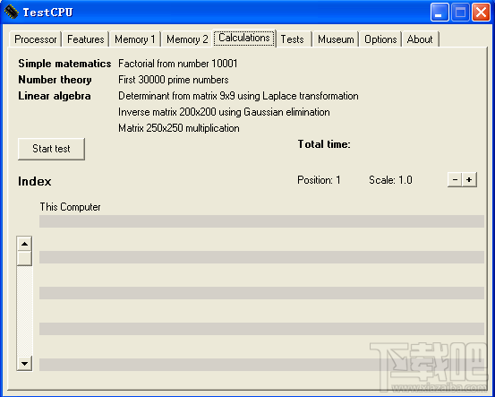Image resolution: width=495 pixels, height=397 pixels.
Task: Decrease scale with the minus button
Action: click(x=455, y=180)
